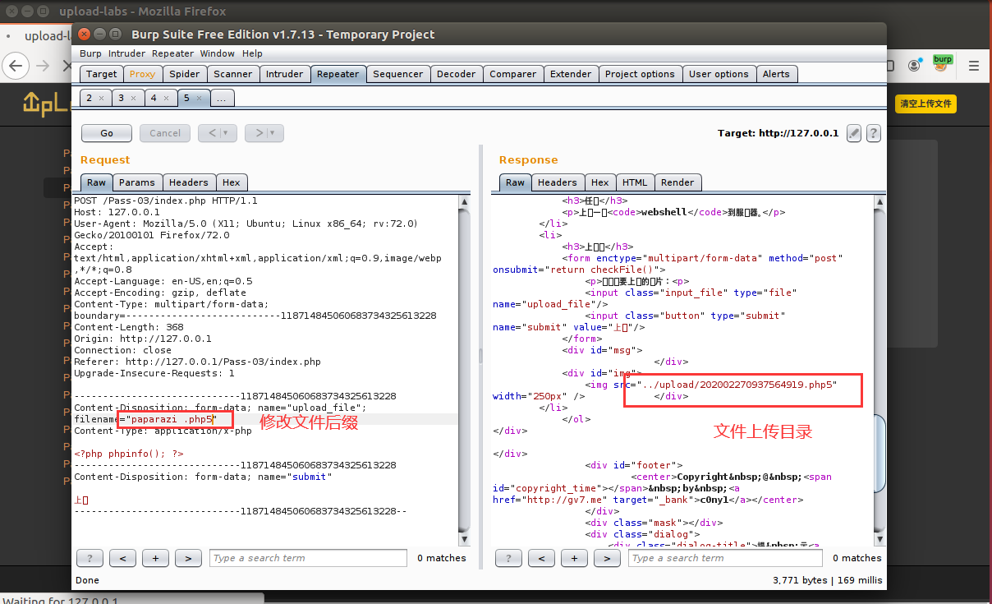Viewport: 992px width, 604px height.
Task: Jump to previous match in response search
Action: (x=541, y=558)
